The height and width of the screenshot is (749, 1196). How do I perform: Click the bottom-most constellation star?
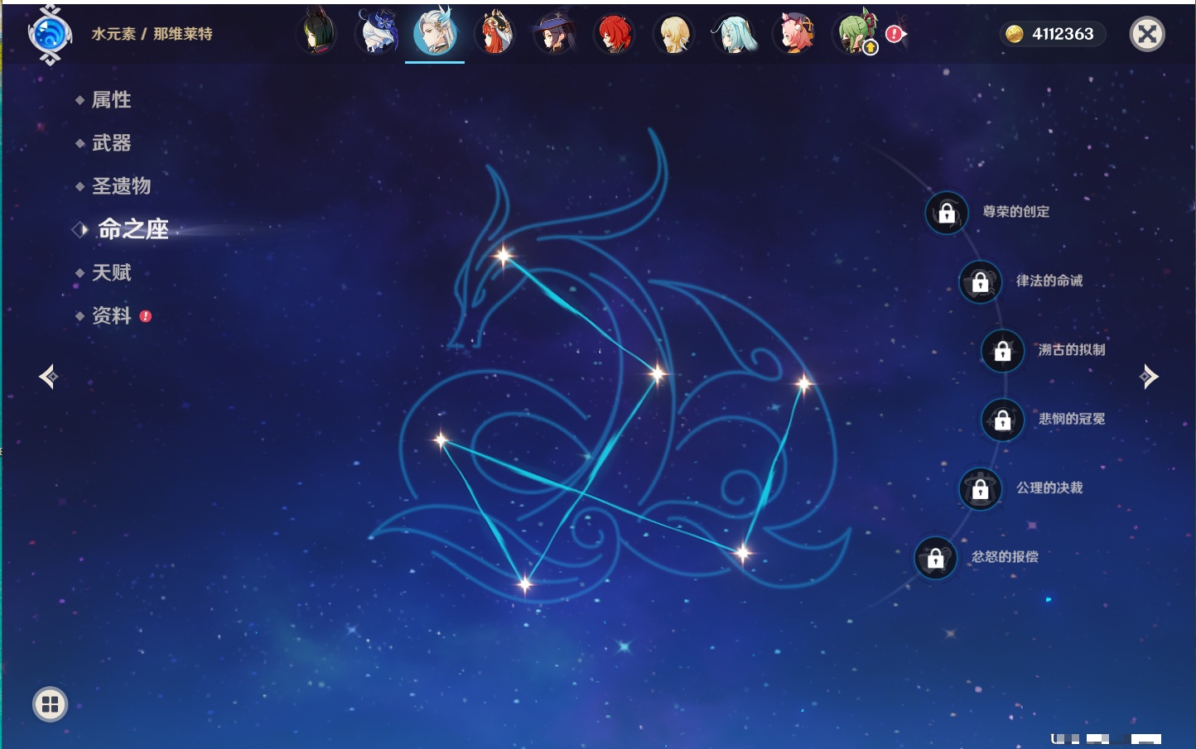pyautogui.click(x=524, y=584)
